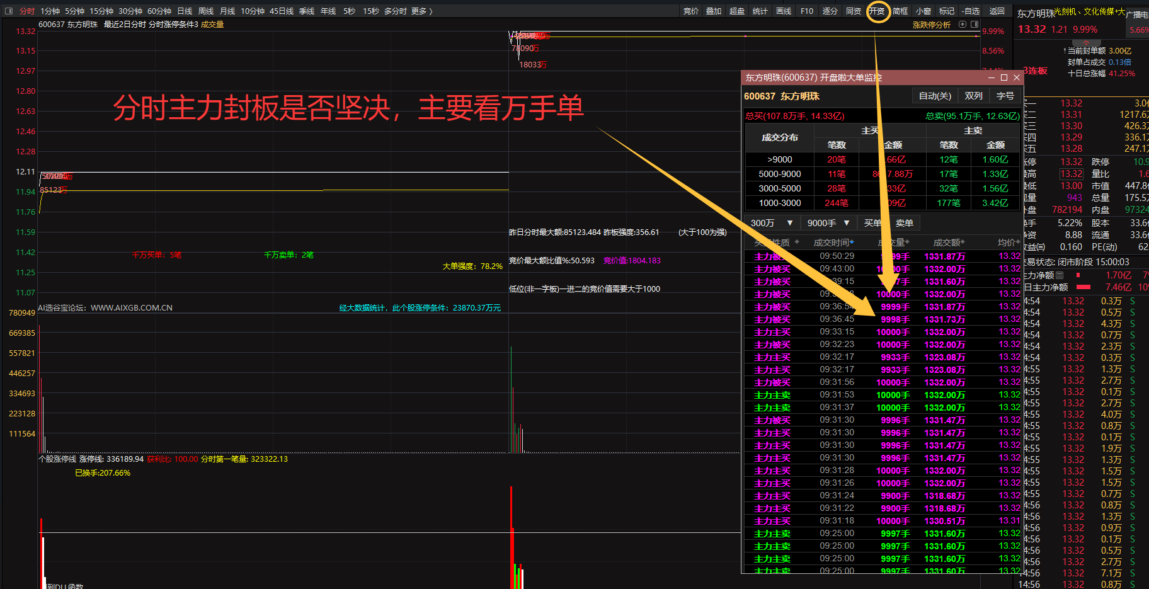Click the upload arrow icon beside 涨跌停分析

(x=962, y=25)
